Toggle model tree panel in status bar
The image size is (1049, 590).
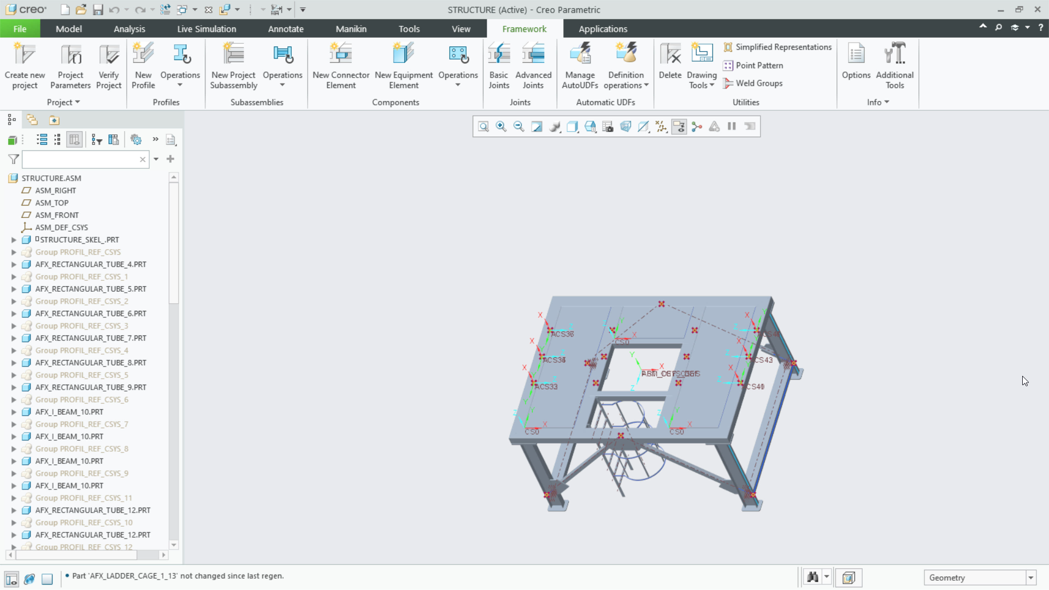(x=11, y=579)
